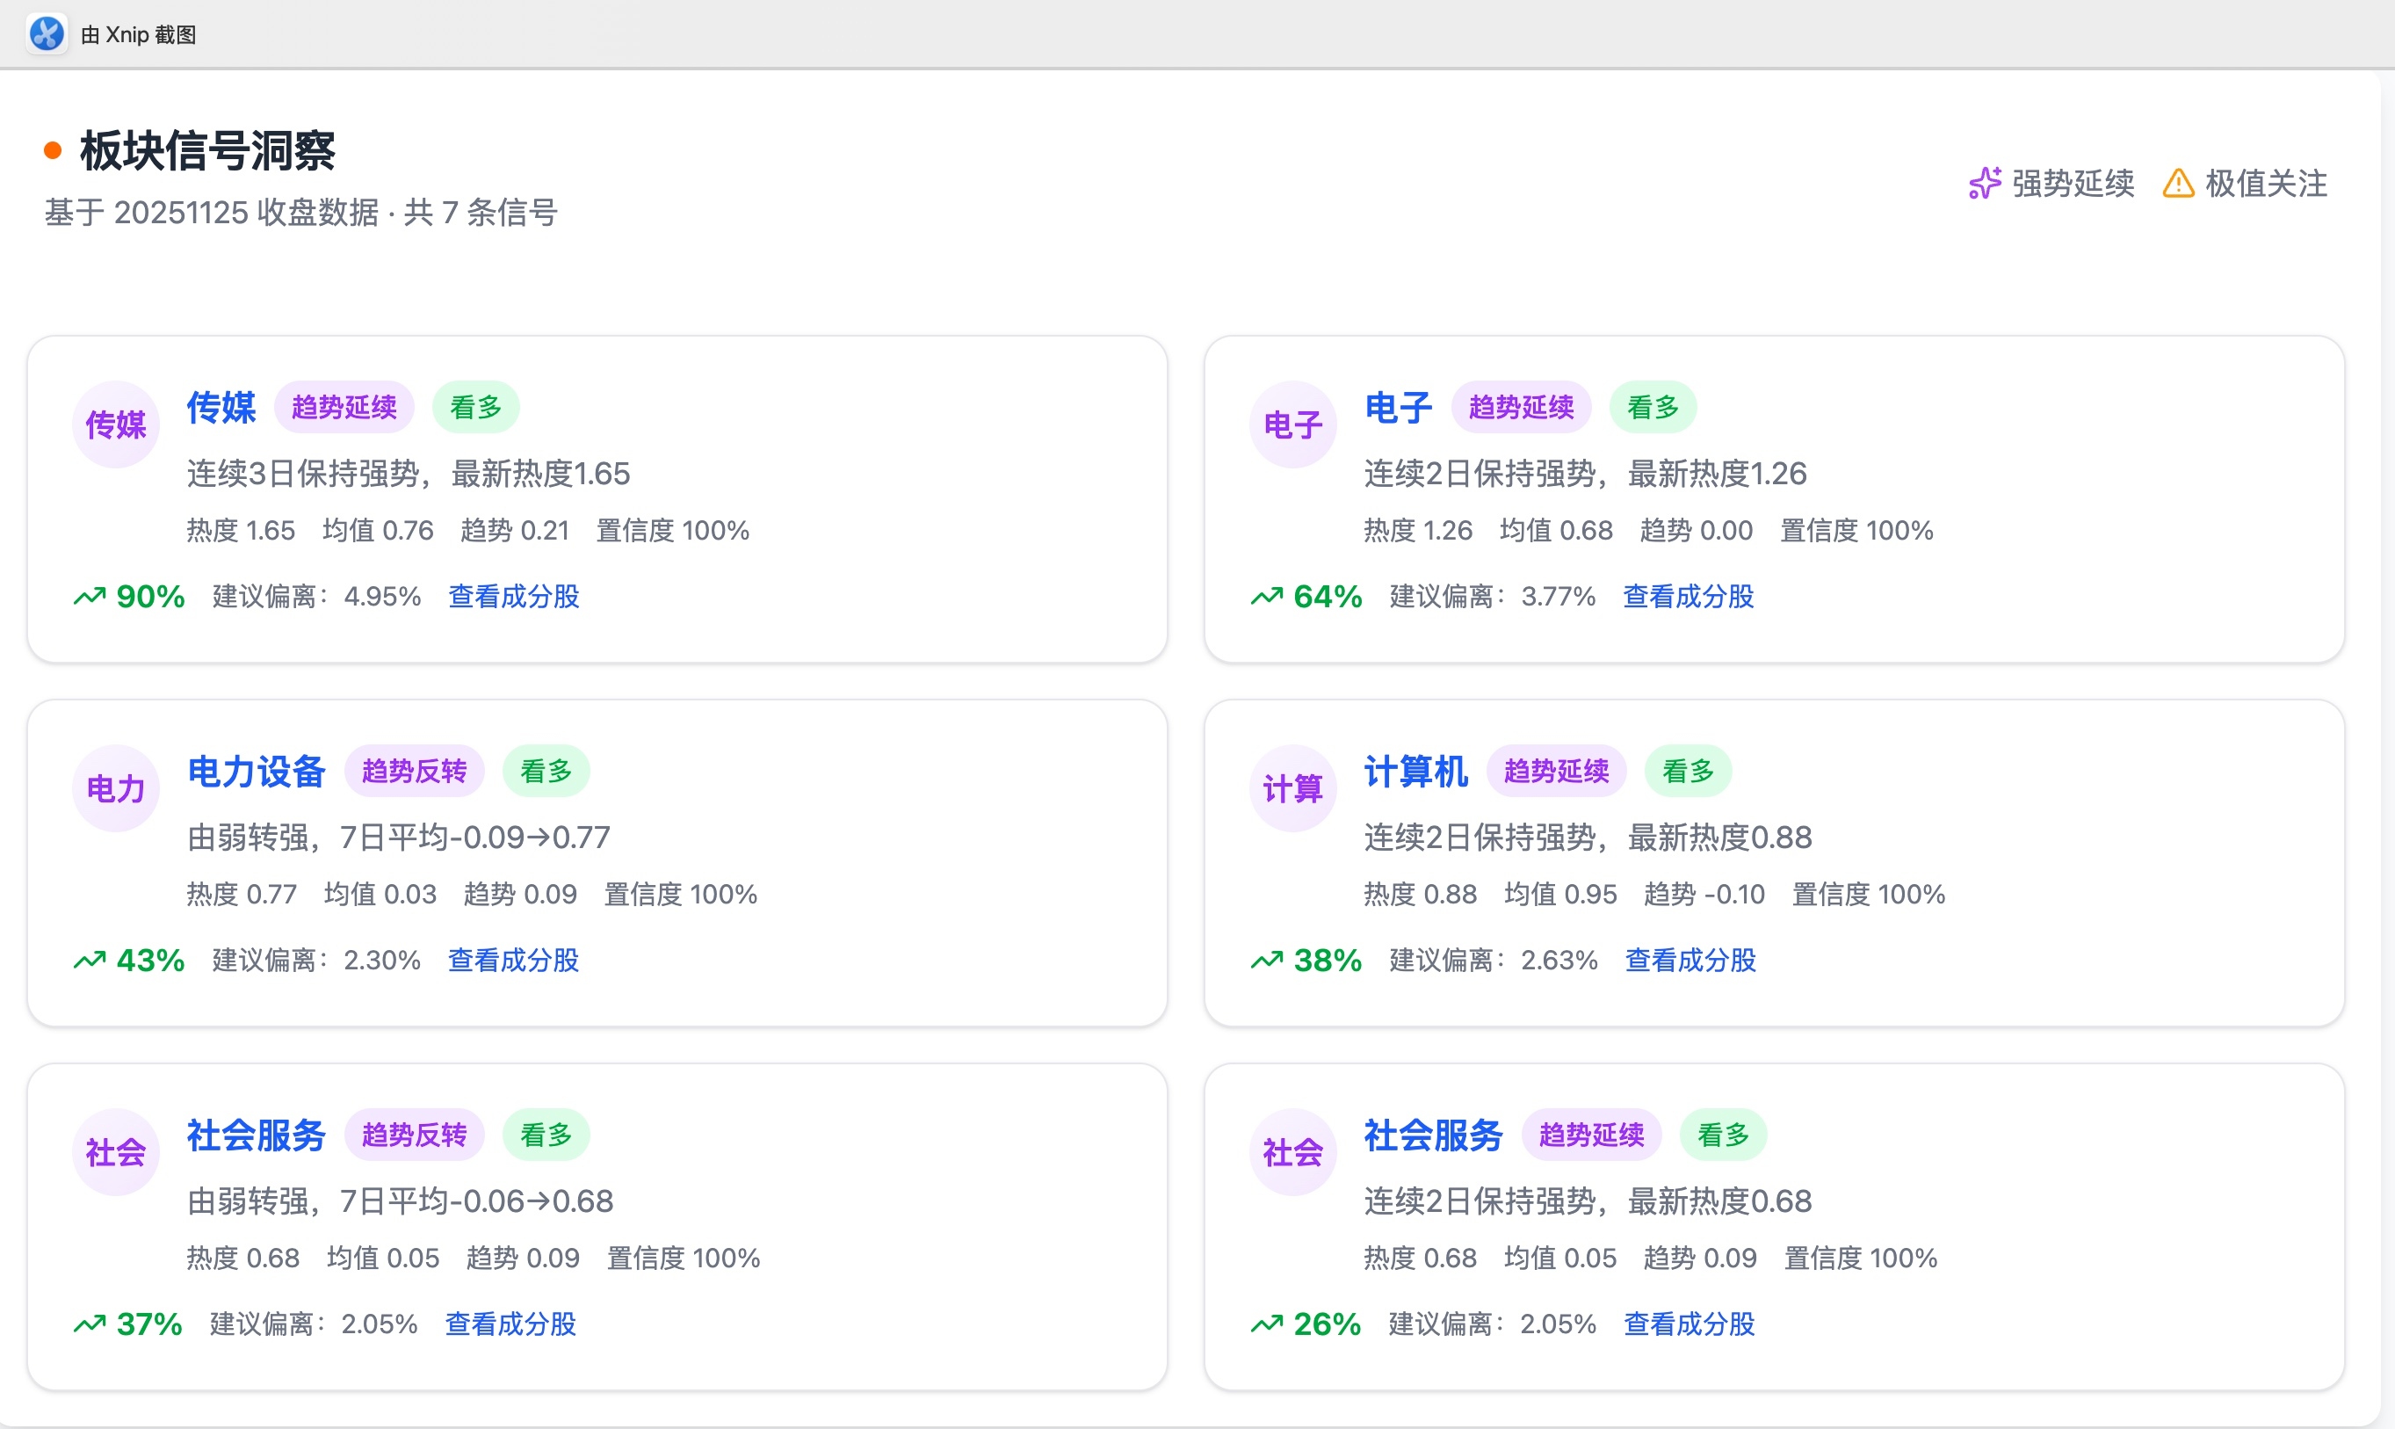This screenshot has height=1429, width=2395.
Task: Click the sparkle icon beside 强势延续
Action: (1984, 183)
